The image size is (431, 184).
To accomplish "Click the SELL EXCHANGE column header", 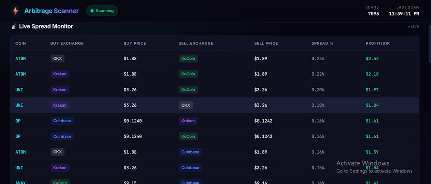I will coord(196,43).
